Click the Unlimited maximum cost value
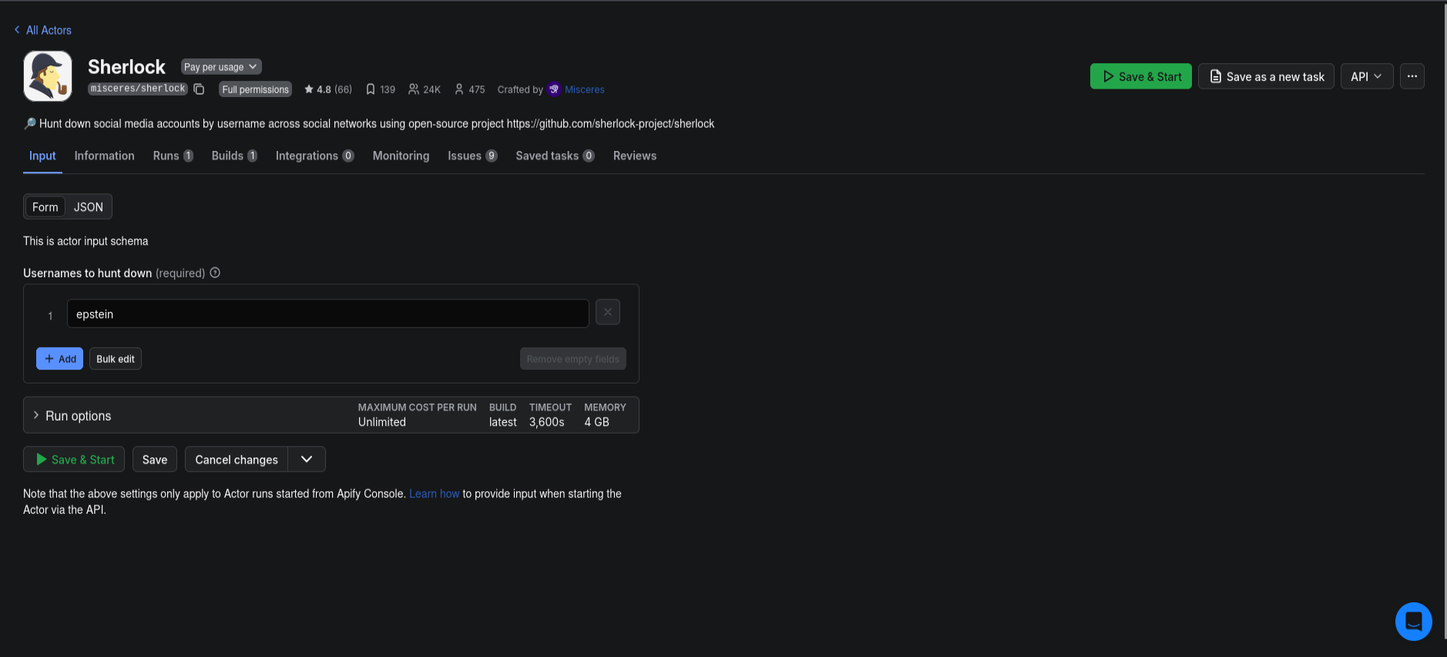Image resolution: width=1447 pixels, height=657 pixels. [382, 422]
